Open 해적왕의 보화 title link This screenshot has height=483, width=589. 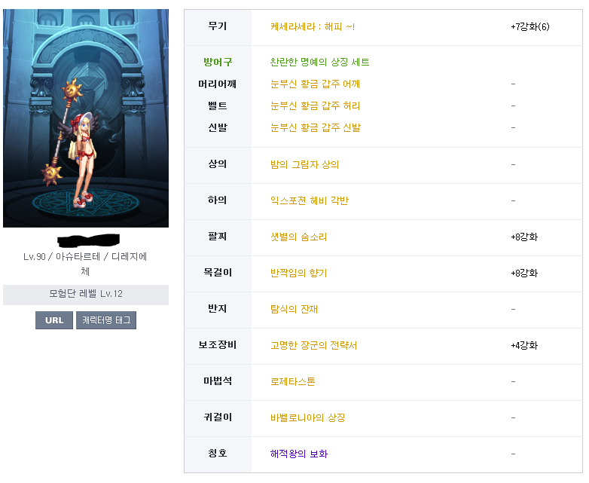tap(299, 454)
